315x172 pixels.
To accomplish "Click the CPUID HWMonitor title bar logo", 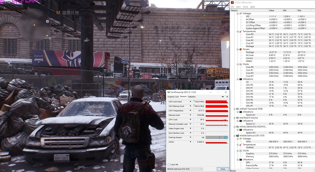I will [x=232, y=2].
